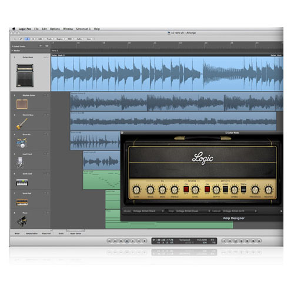Select the guitar amp track icon
The width and height of the screenshot is (294, 282).
point(25,75)
